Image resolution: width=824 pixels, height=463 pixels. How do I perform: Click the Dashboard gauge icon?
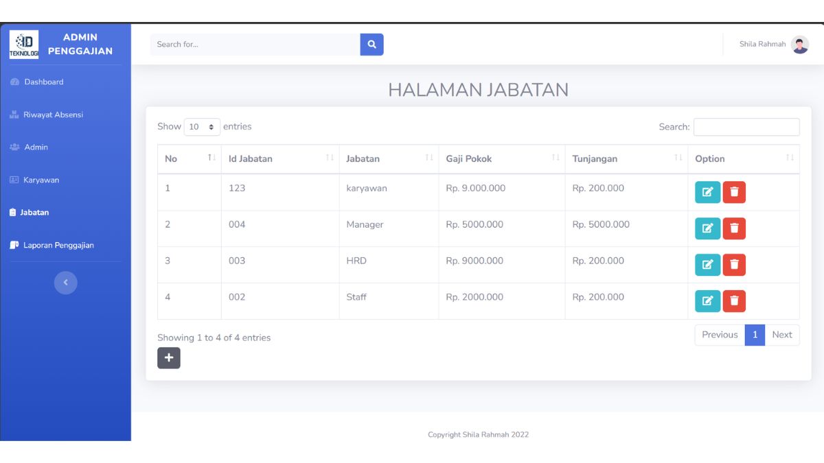pyautogui.click(x=14, y=82)
